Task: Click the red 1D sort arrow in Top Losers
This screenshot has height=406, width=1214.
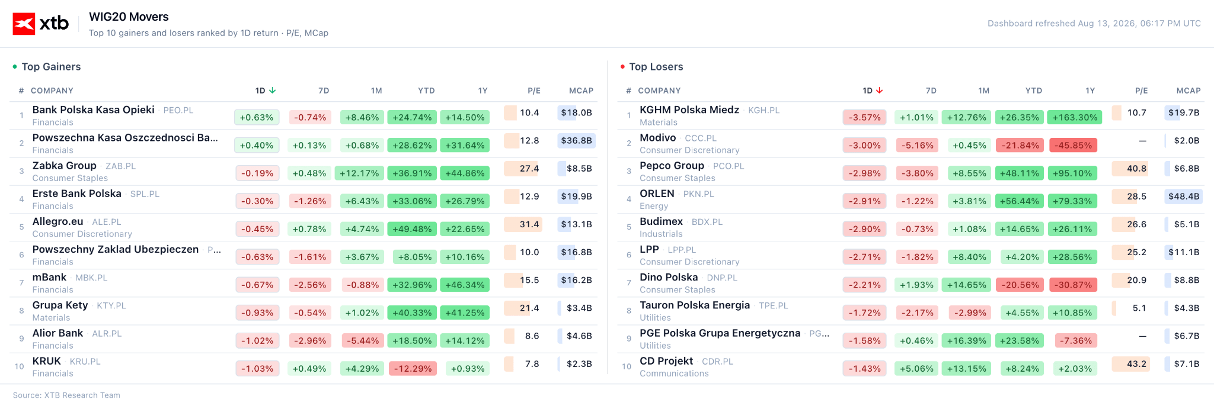Action: tap(880, 91)
